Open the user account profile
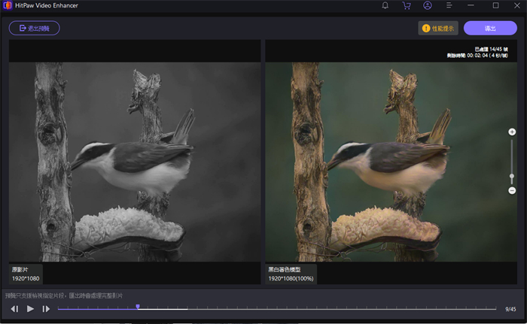Screen dimensions: 527x324 [x=428, y=5]
